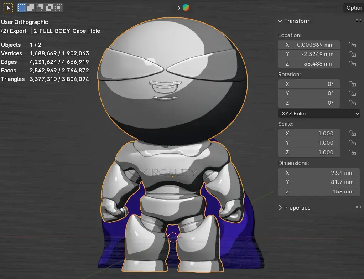Set selection mode to New (Set)
This screenshot has width=364, height=279.
click(x=22, y=7)
